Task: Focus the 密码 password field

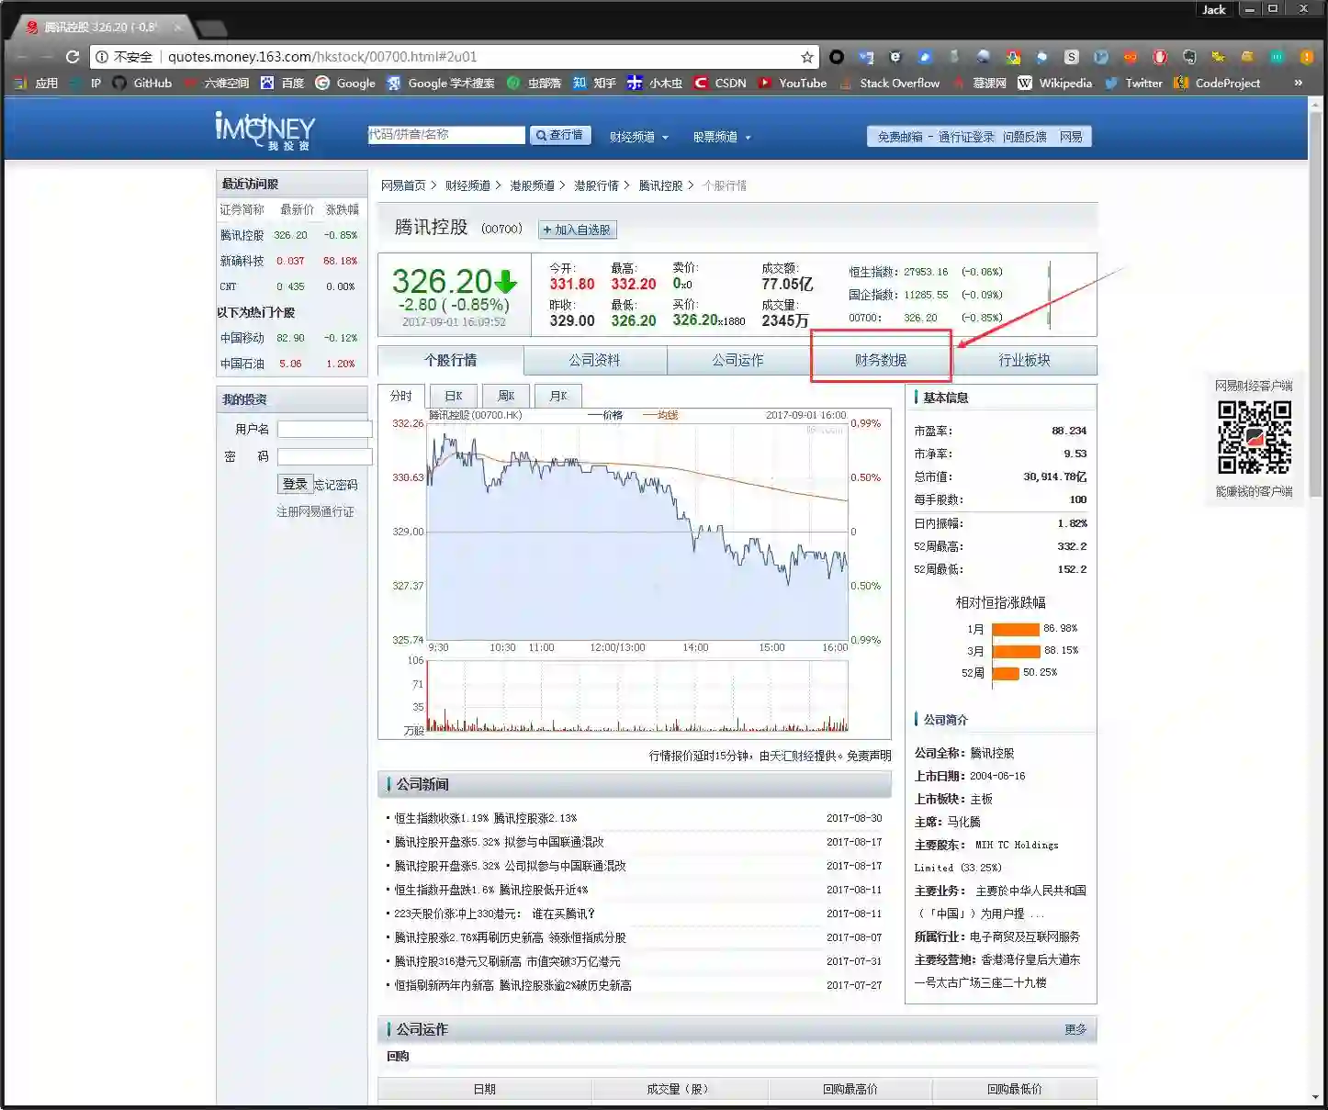Action: 324,456
